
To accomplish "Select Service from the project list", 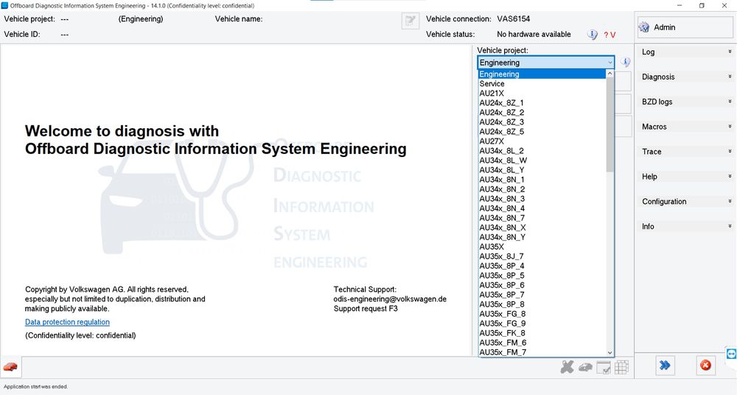I will (x=492, y=84).
